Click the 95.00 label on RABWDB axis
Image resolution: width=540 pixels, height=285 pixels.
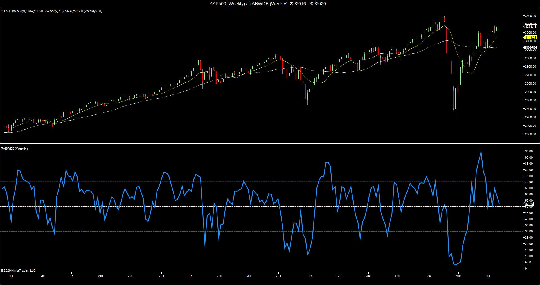[x=529, y=151]
